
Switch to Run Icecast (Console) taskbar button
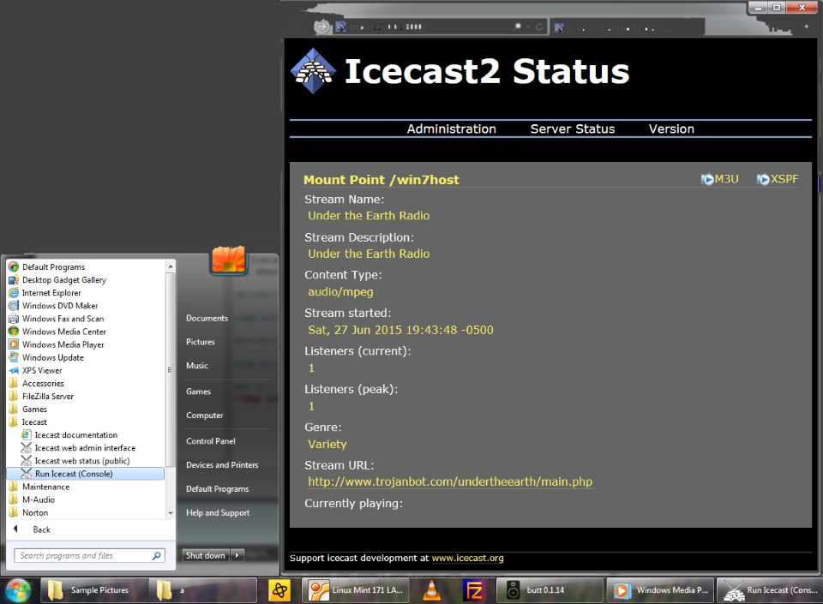tap(770, 590)
